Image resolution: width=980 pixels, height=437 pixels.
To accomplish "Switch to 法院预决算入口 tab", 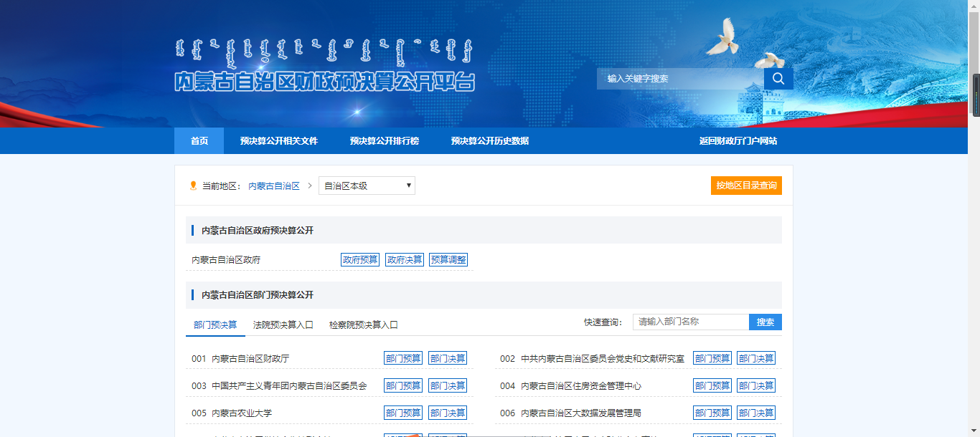I will (283, 325).
